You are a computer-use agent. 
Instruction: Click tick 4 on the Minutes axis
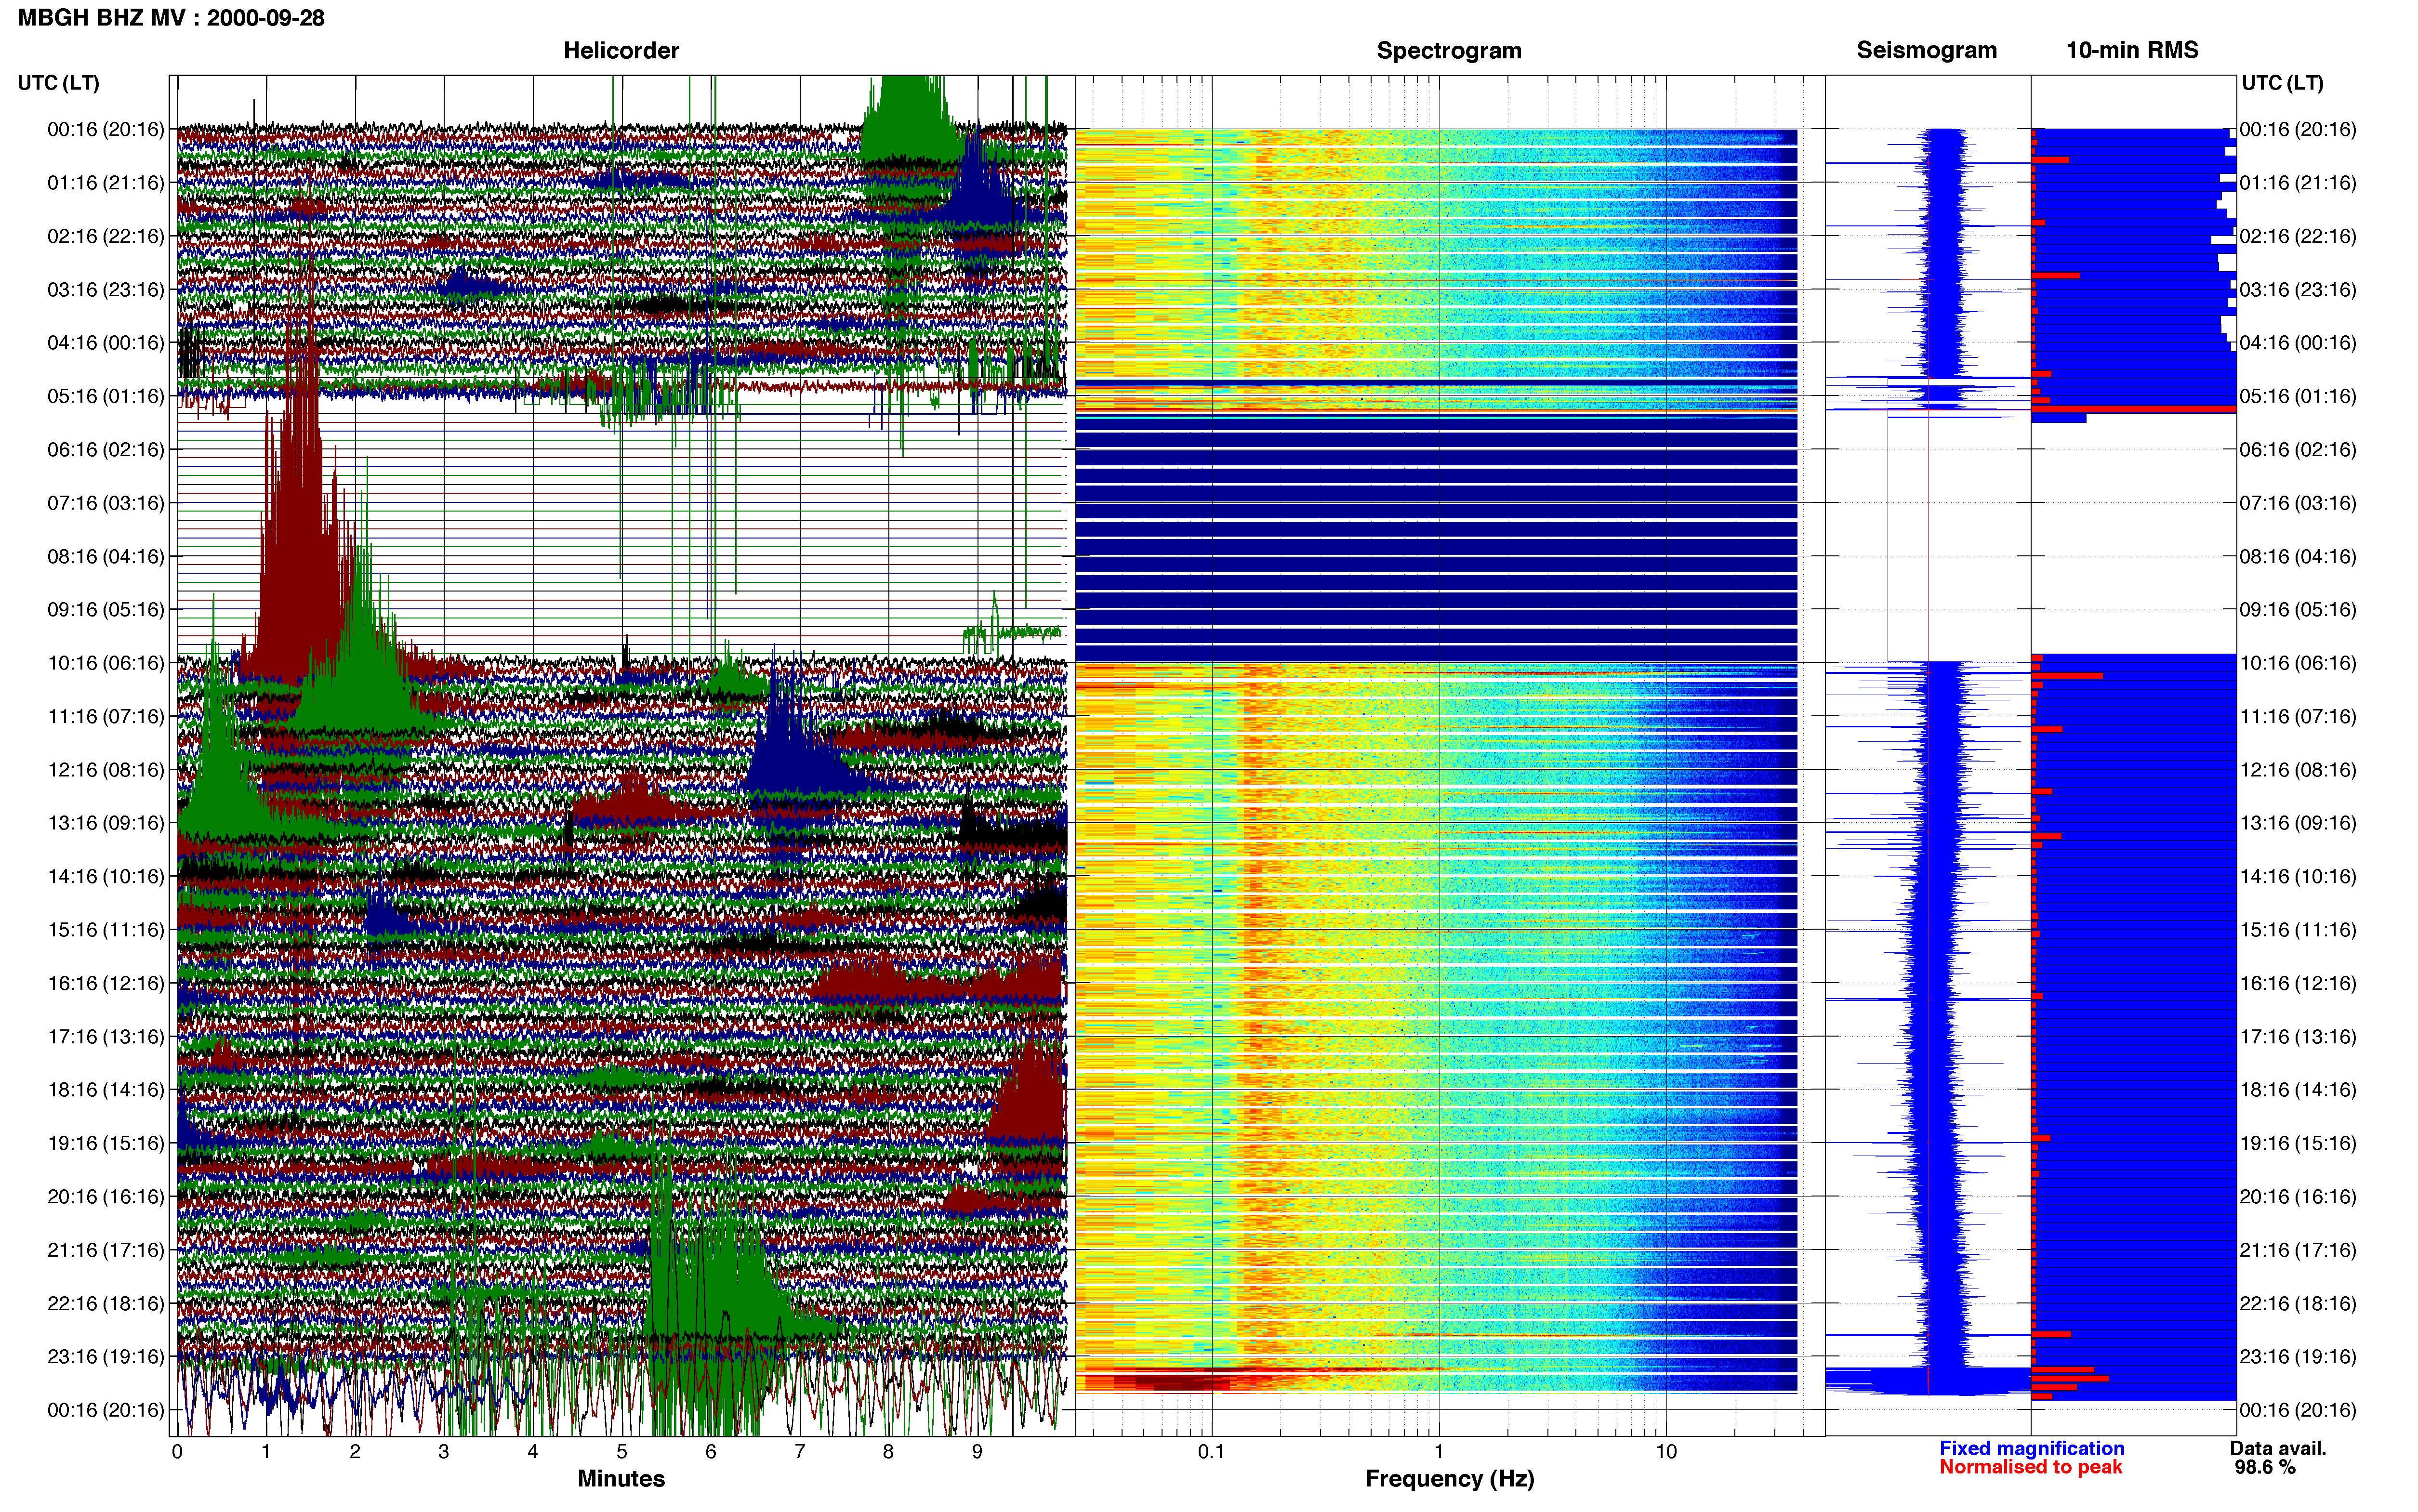point(533,1452)
